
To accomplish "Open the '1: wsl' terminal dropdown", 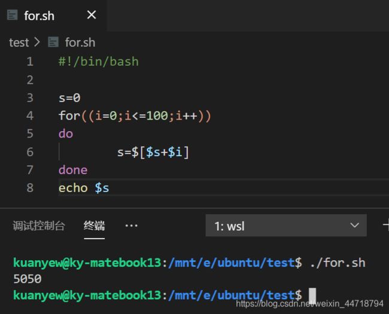I will point(286,225).
